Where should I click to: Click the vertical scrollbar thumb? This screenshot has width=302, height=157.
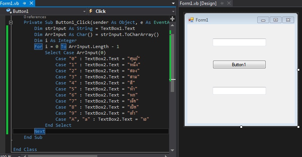tap(172, 63)
